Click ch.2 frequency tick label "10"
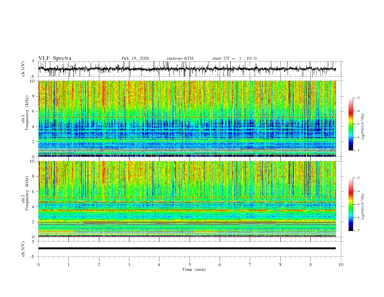The image size is (384, 297). tap(32, 161)
